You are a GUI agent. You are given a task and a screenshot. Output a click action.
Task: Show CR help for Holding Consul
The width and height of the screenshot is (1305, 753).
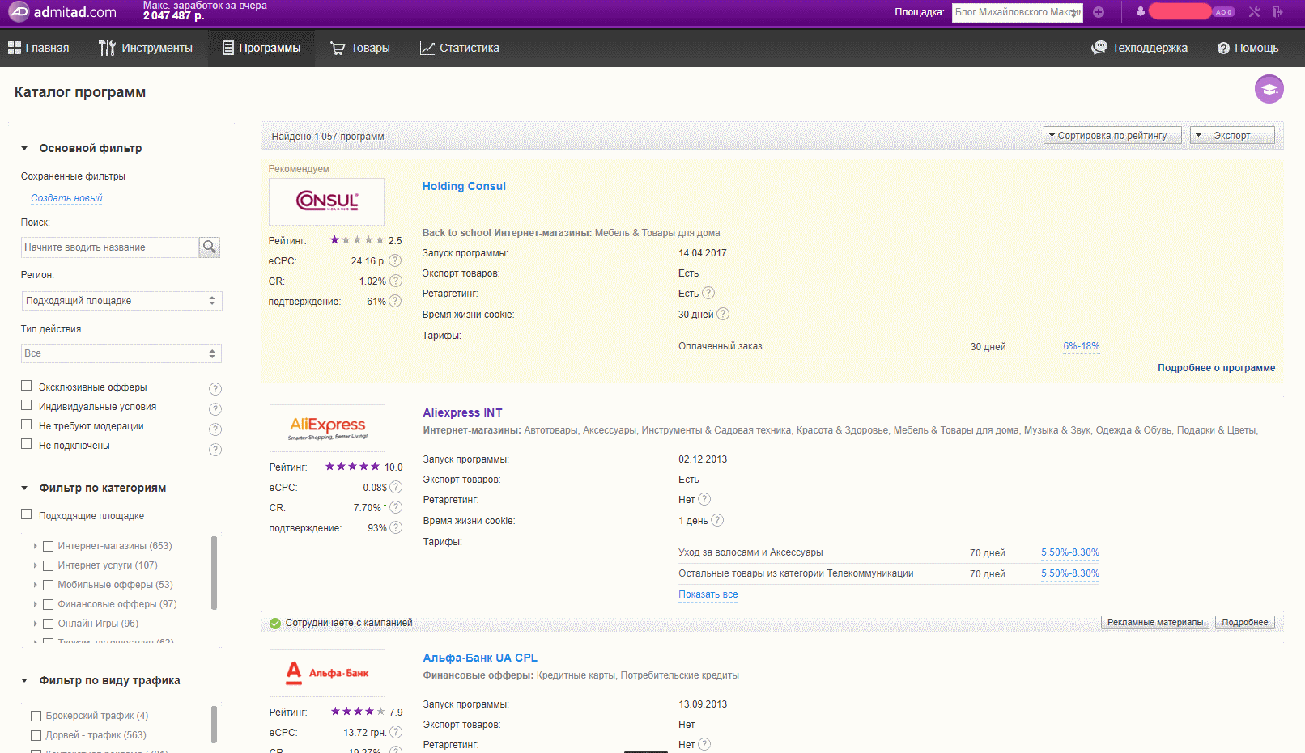click(x=396, y=281)
